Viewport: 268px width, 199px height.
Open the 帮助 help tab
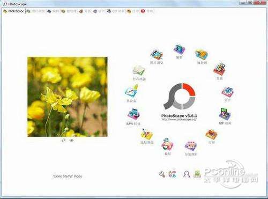(x=147, y=11)
